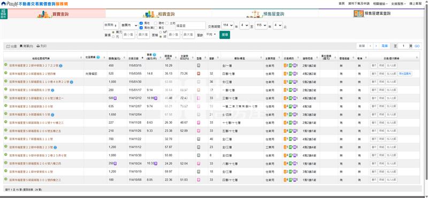The height and width of the screenshot is (198, 428).
Task: Open the county dropdown
Action: point(111,26)
